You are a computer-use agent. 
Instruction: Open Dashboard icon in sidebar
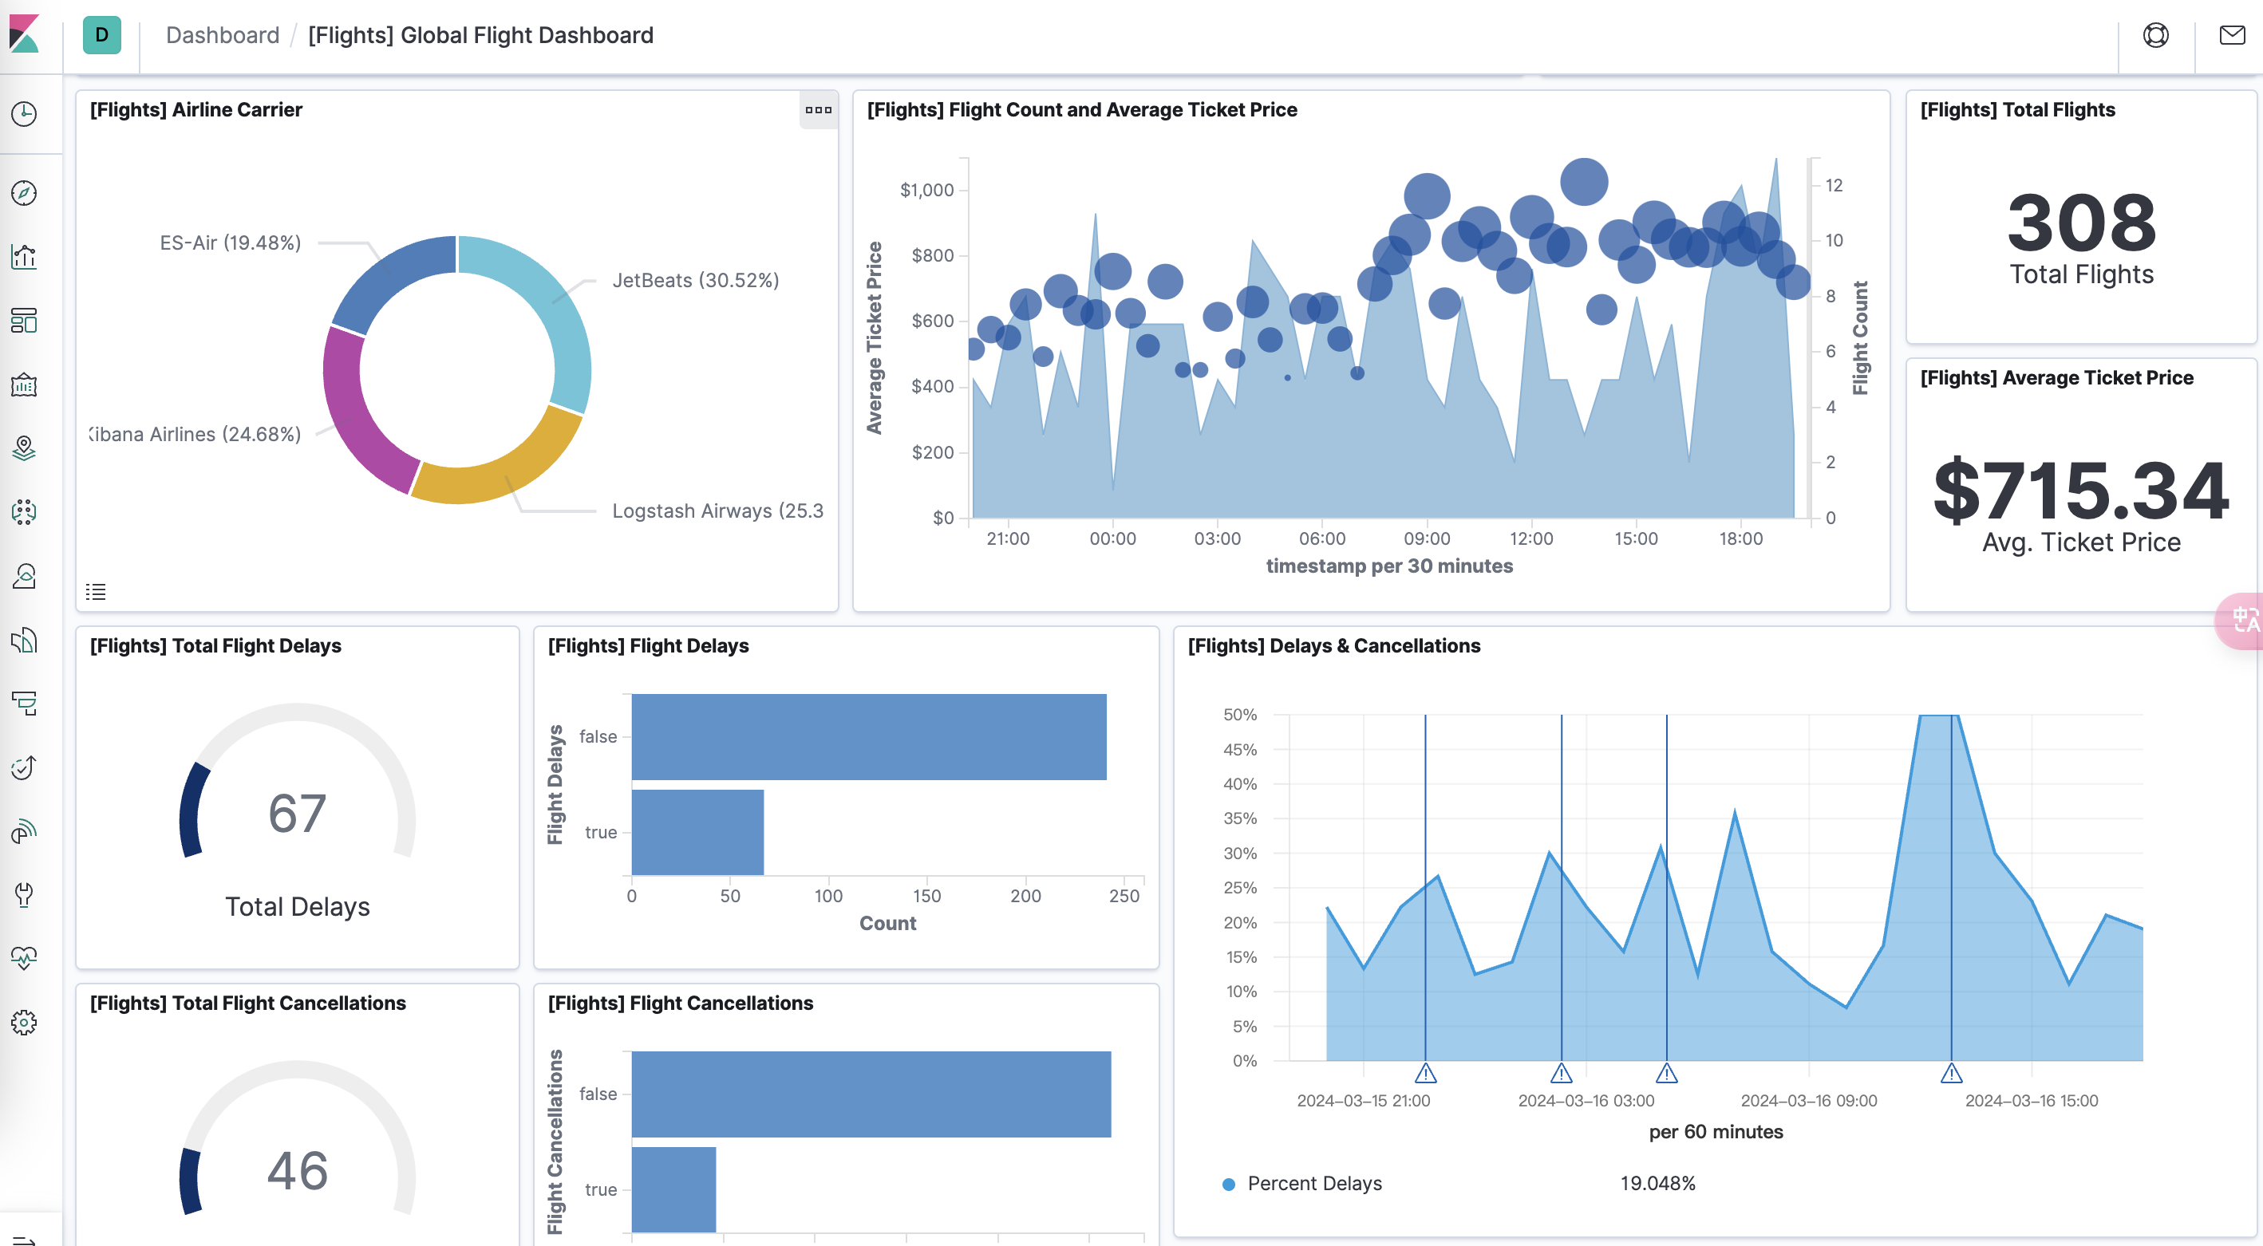pyautogui.click(x=24, y=321)
